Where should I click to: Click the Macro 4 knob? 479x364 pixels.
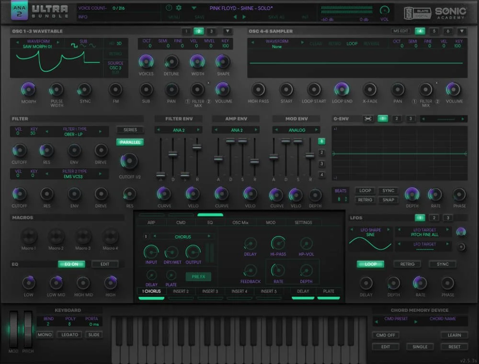pos(110,236)
